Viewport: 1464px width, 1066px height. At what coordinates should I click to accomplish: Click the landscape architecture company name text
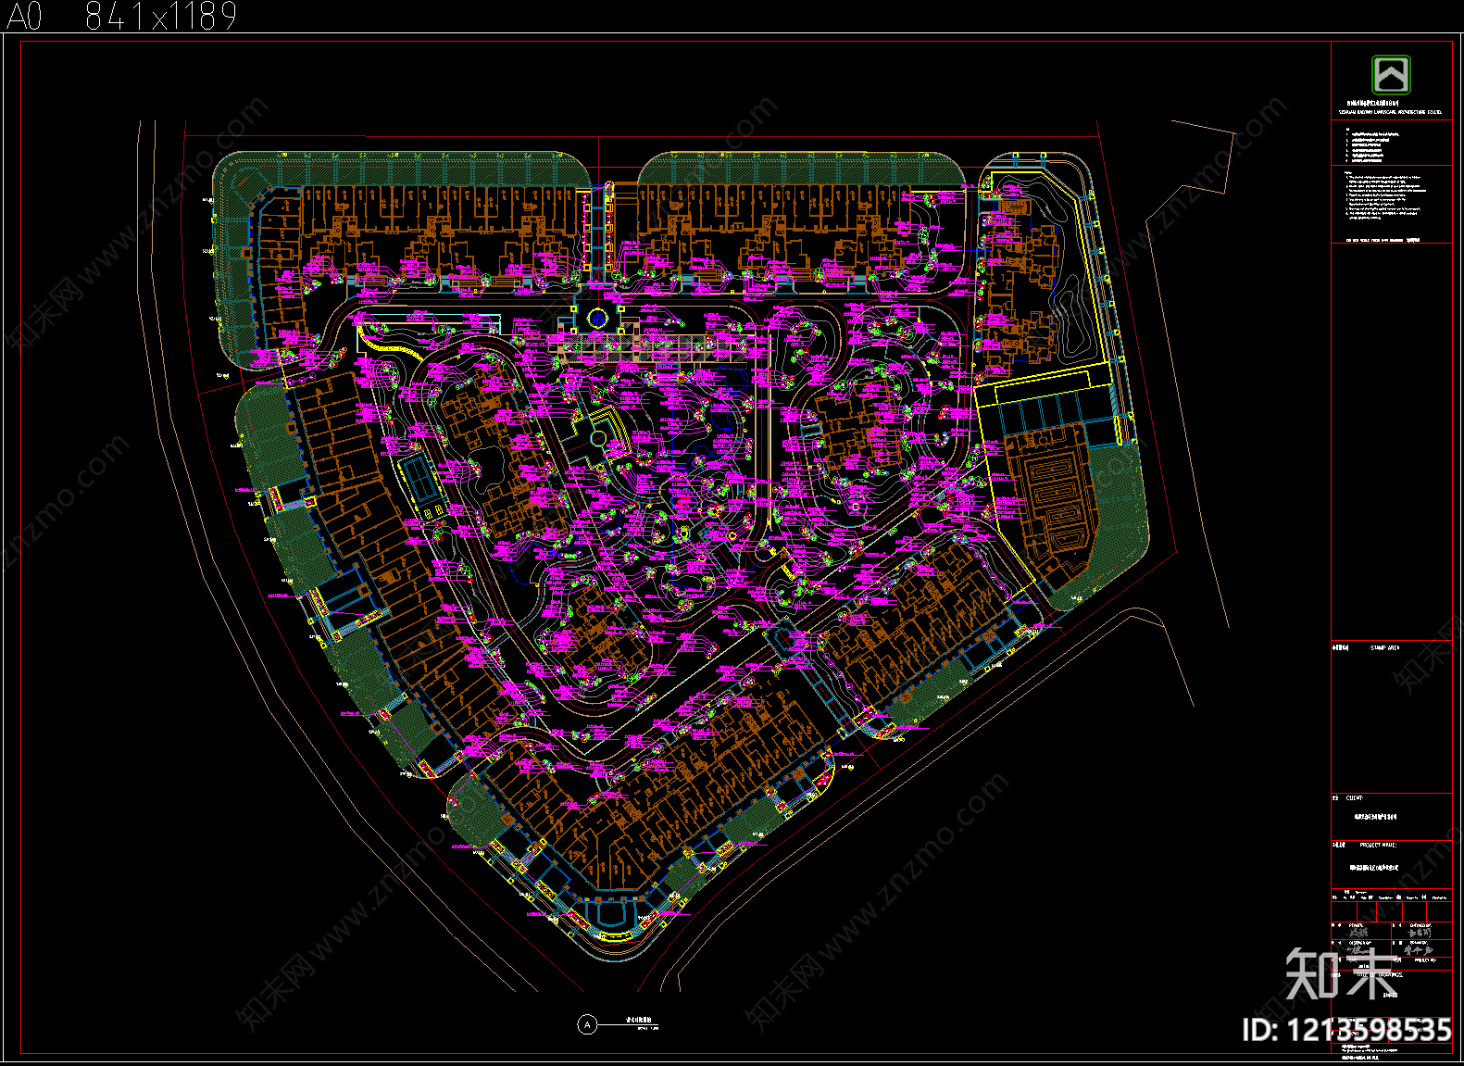(1390, 112)
